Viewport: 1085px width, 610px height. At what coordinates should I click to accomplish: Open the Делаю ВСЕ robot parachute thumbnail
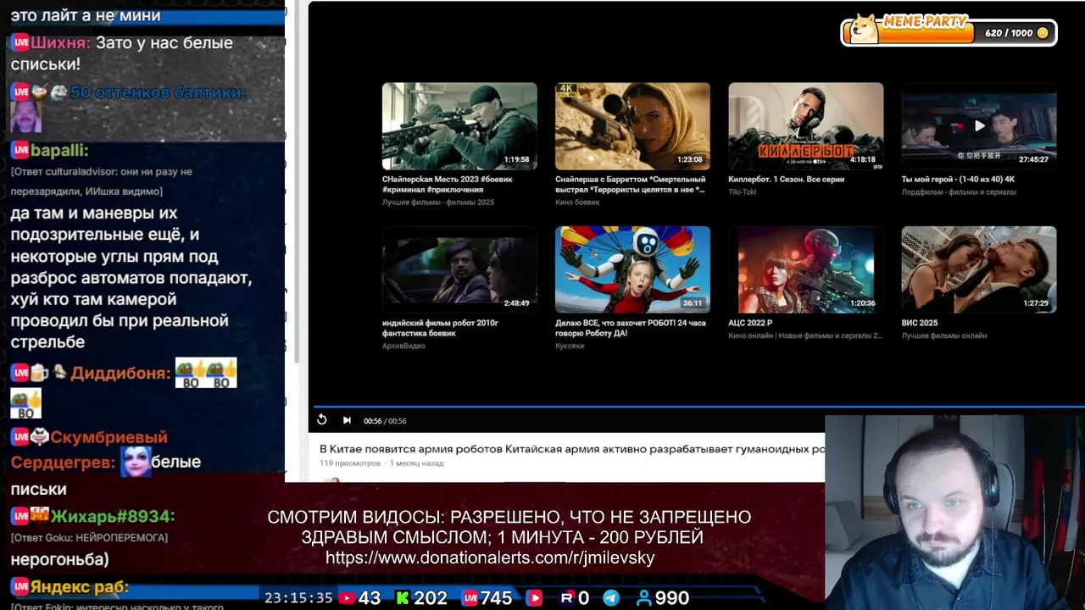(632, 269)
